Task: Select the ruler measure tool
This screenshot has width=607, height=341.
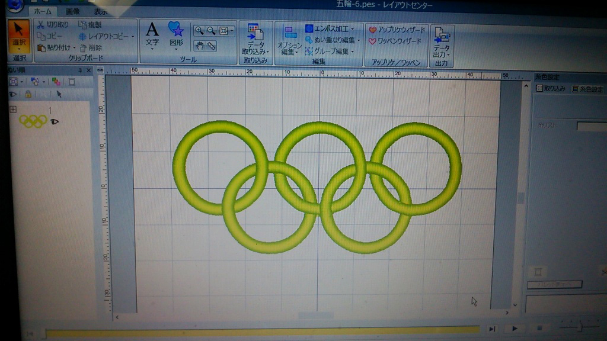Action: 212,46
